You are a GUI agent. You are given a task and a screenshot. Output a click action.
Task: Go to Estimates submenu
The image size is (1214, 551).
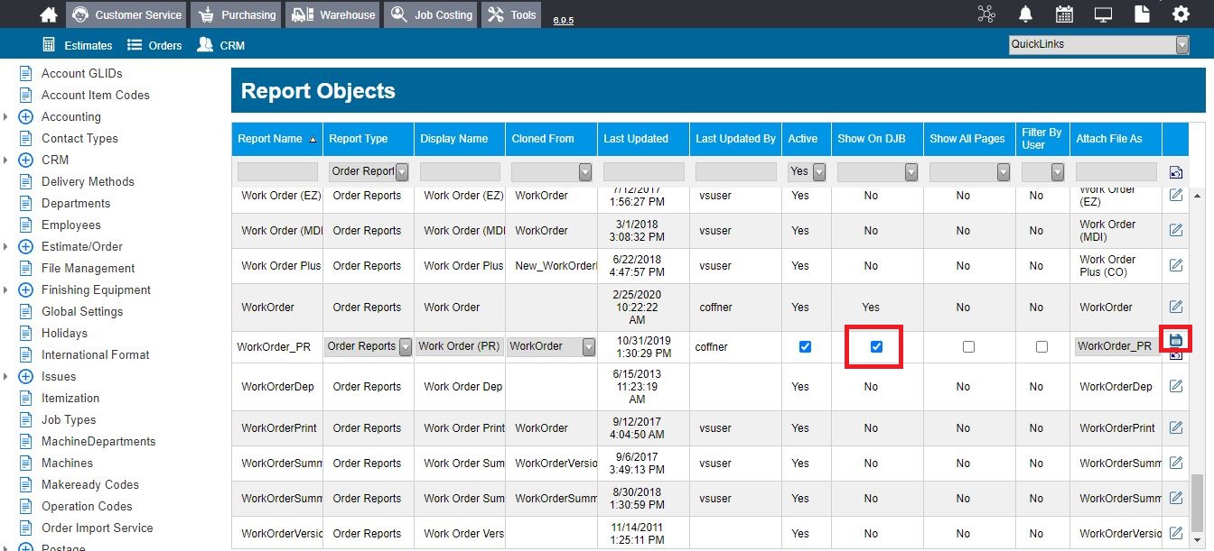pos(78,45)
